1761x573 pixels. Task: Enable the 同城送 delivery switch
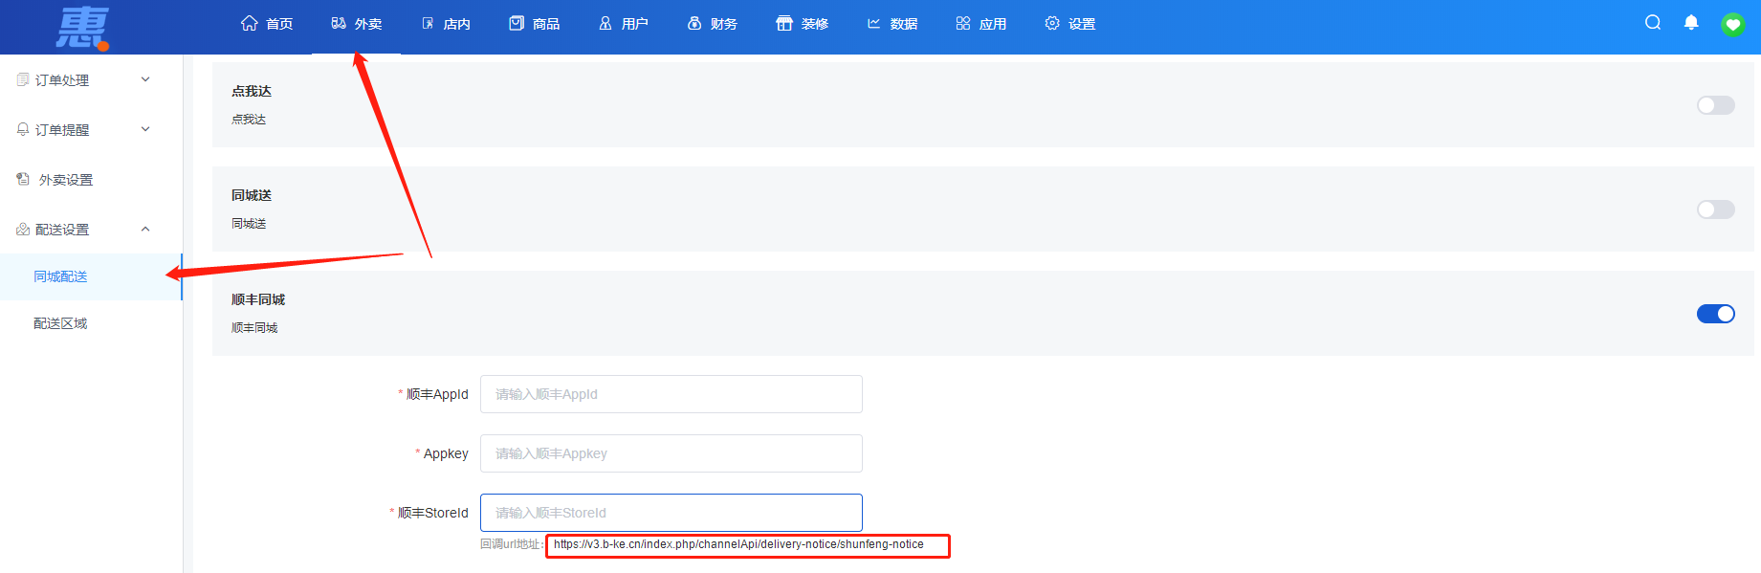coord(1716,209)
